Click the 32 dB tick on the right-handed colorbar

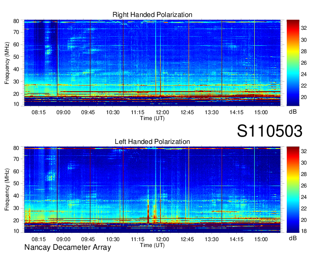[x=304, y=28]
